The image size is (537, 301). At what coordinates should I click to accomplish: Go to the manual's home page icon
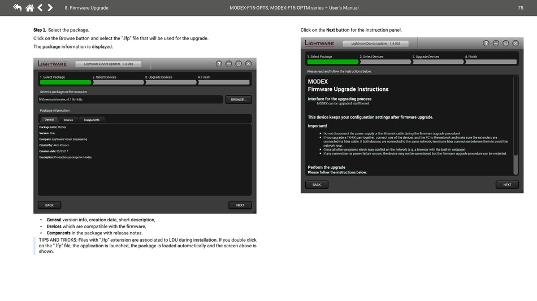(x=30, y=7)
